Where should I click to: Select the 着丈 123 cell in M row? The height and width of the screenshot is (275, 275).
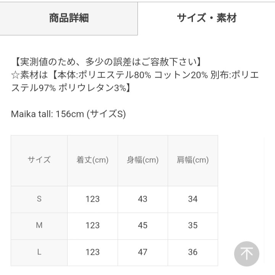click(92, 225)
